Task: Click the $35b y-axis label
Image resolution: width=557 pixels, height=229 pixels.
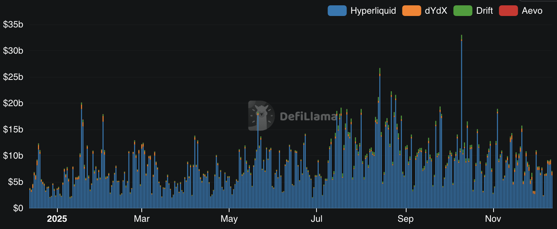Action: (x=13, y=25)
